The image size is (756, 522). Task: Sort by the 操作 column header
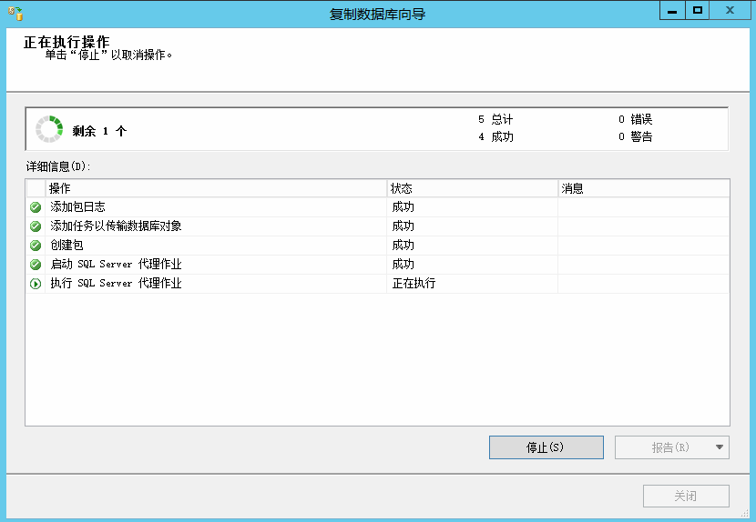pyautogui.click(x=217, y=188)
